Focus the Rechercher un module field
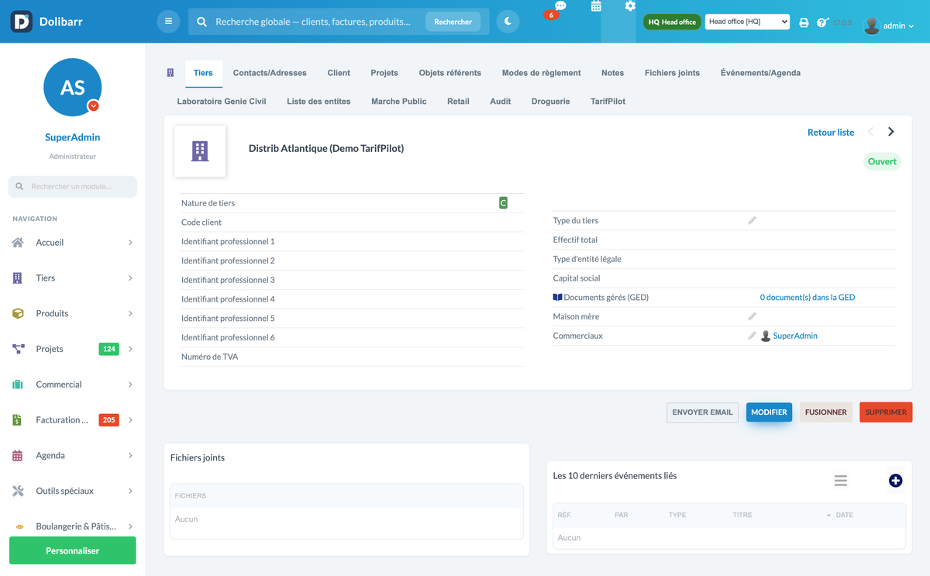930x576 pixels. pyautogui.click(x=73, y=187)
